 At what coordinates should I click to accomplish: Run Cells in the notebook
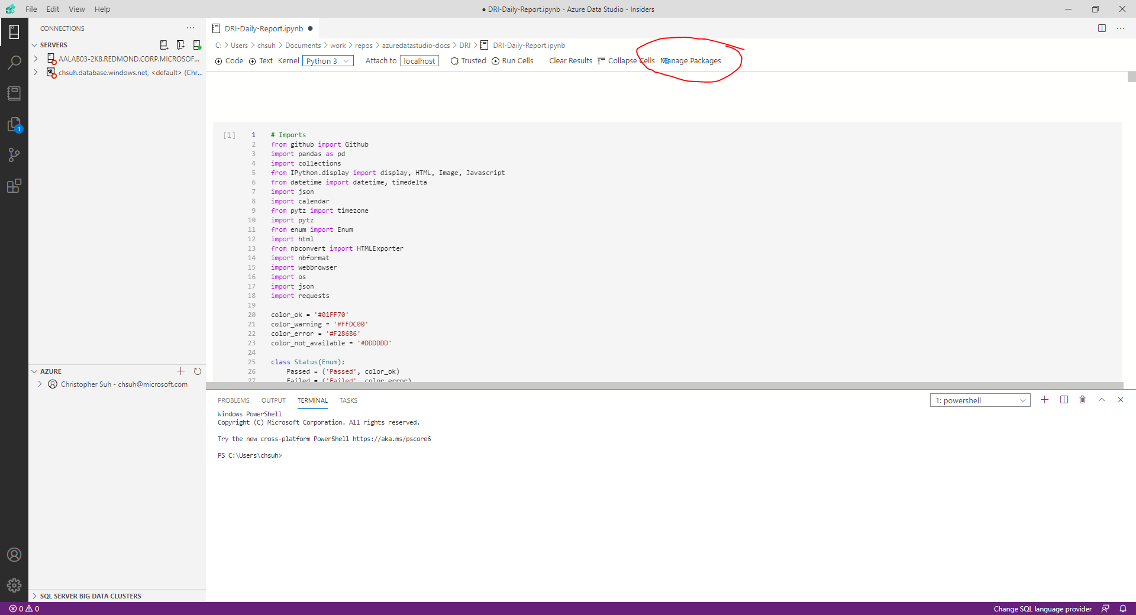[x=512, y=60]
